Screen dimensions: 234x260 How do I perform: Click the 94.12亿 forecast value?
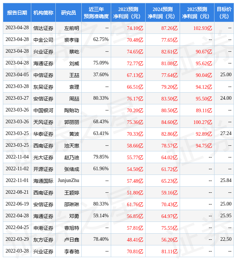coord(204,87)
